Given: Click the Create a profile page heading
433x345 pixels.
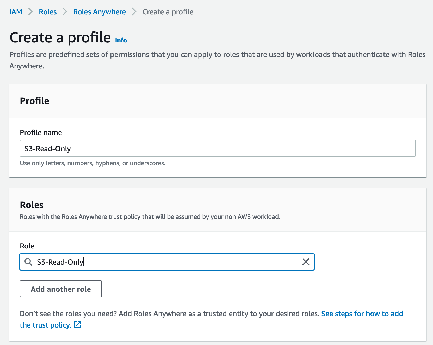Looking at the screenshot, I should 60,37.
